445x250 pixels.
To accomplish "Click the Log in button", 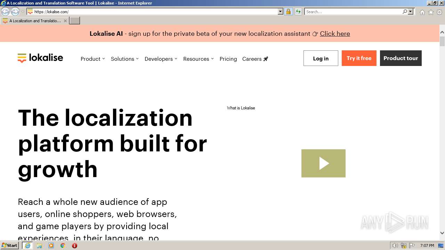I will coord(321,58).
